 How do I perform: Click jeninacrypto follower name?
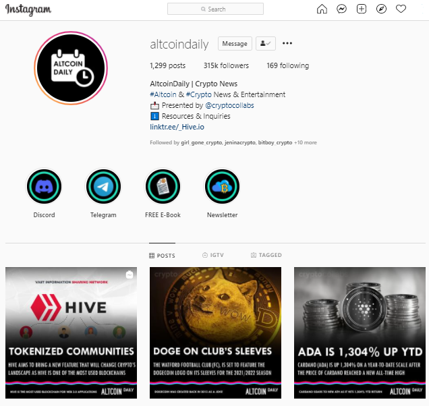coord(240,142)
